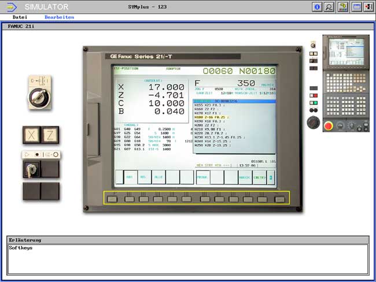Click the black handwheel dial icon
Image resolution: width=376 pixels, height=282 pixels.
pos(313,123)
